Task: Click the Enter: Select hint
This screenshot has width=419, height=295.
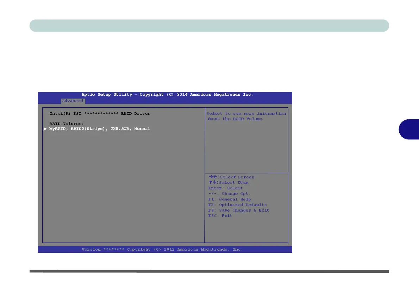Action: pyautogui.click(x=226, y=188)
